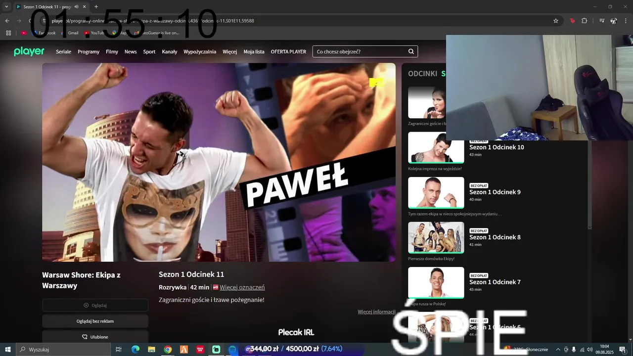
Task: Click the Więcej informacji link
Action: point(376,311)
